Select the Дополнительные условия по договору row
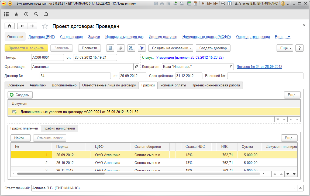310x196 pixels. (x=154, y=112)
